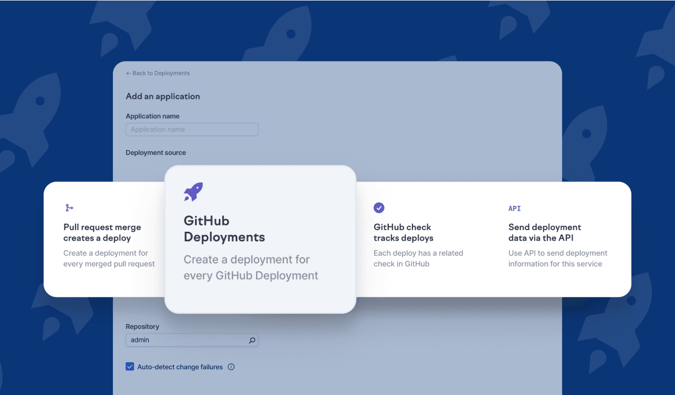Image resolution: width=675 pixels, height=395 pixels.
Task: Choose the GitHub Deployments source title
Action: (224, 229)
